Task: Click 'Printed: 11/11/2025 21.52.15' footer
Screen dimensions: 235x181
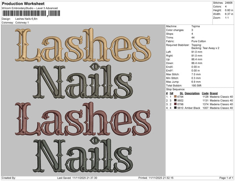Action: [x=156, y=178]
